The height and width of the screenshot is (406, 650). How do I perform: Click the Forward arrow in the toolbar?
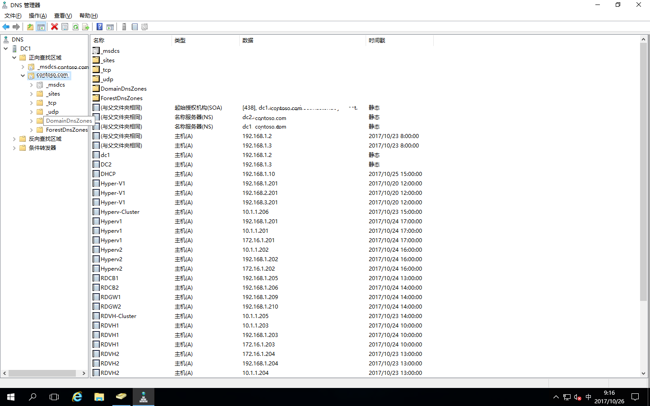pos(16,27)
